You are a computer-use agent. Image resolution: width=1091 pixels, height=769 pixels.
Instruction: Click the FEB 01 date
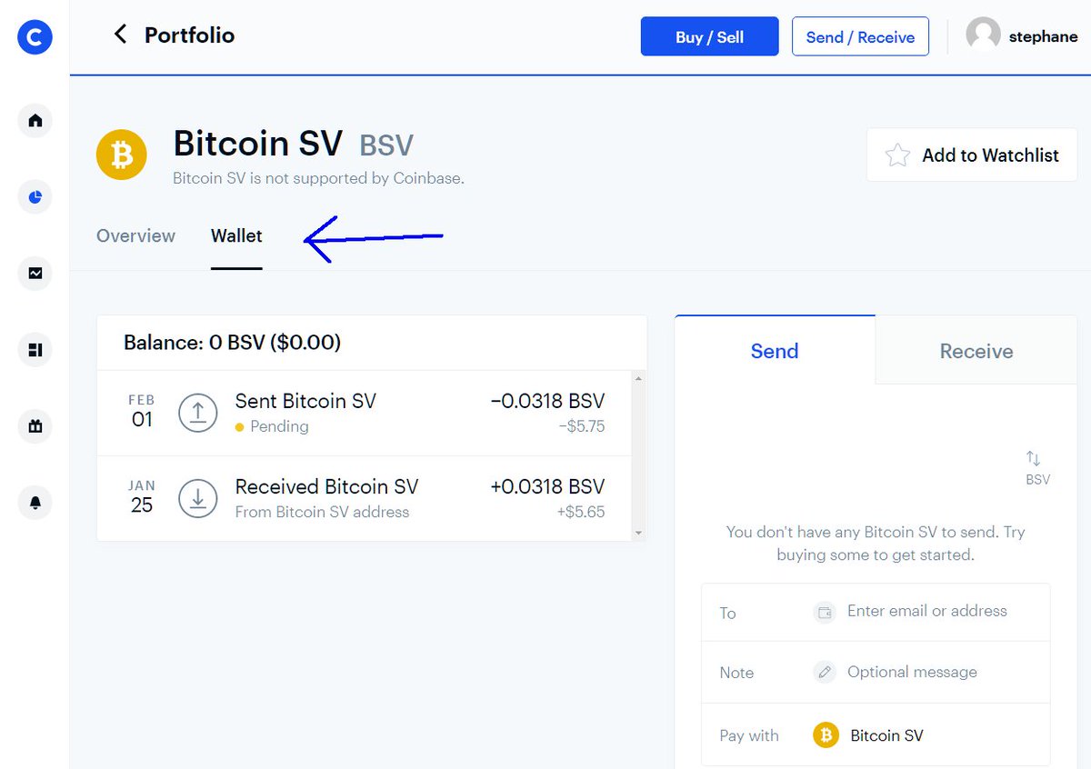[x=142, y=412]
